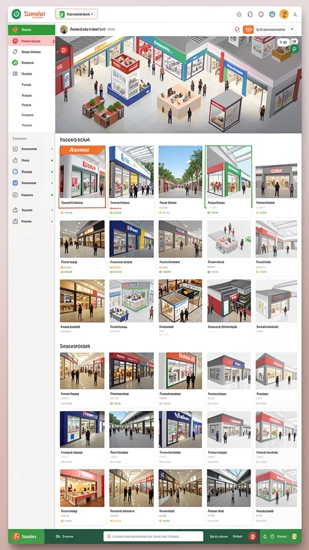Screen dimensions: 309x550
Task: Expand the last sidebar item's arrow
Action: (x=52, y=221)
